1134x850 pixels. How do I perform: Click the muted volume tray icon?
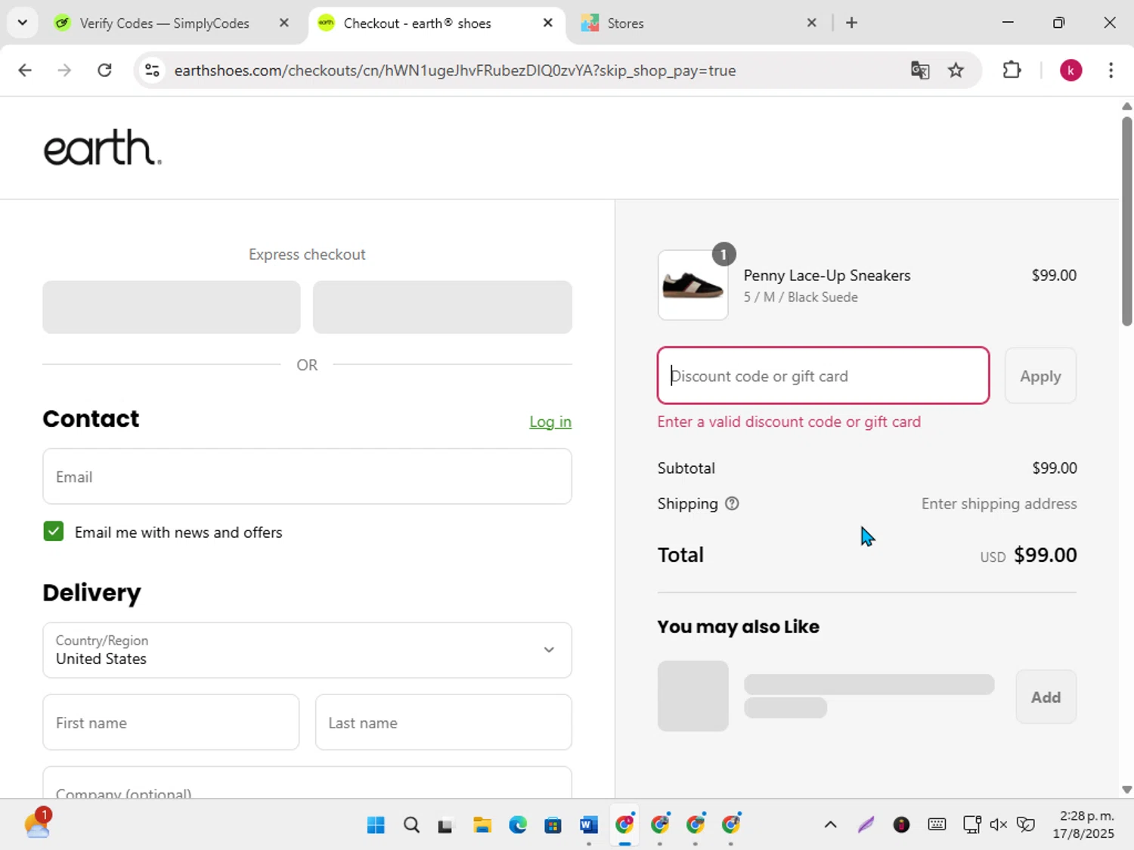999,824
